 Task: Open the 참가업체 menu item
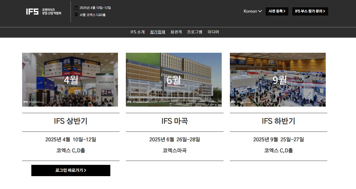point(157,32)
